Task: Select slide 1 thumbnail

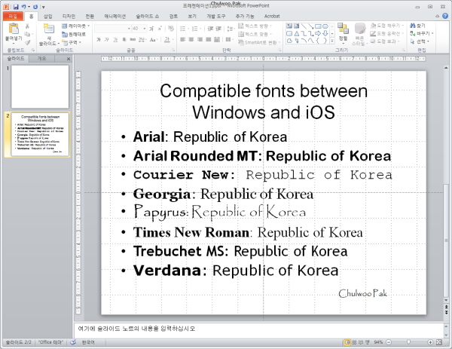Action: (40, 87)
